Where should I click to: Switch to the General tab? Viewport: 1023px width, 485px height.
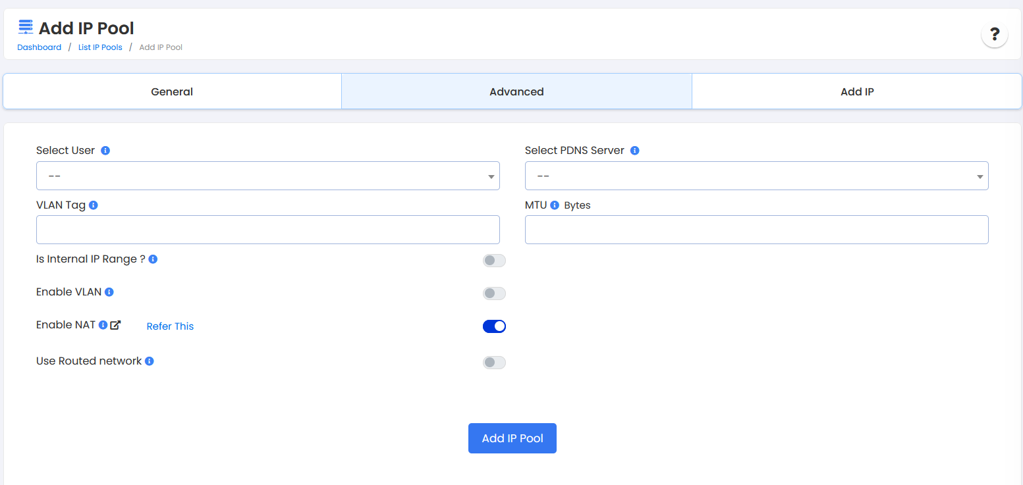pos(172,92)
